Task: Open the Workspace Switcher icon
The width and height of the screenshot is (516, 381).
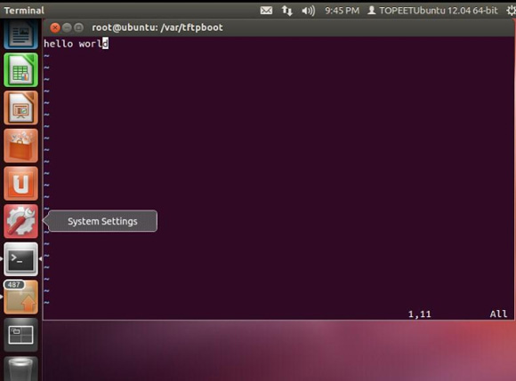Action: click(20, 335)
